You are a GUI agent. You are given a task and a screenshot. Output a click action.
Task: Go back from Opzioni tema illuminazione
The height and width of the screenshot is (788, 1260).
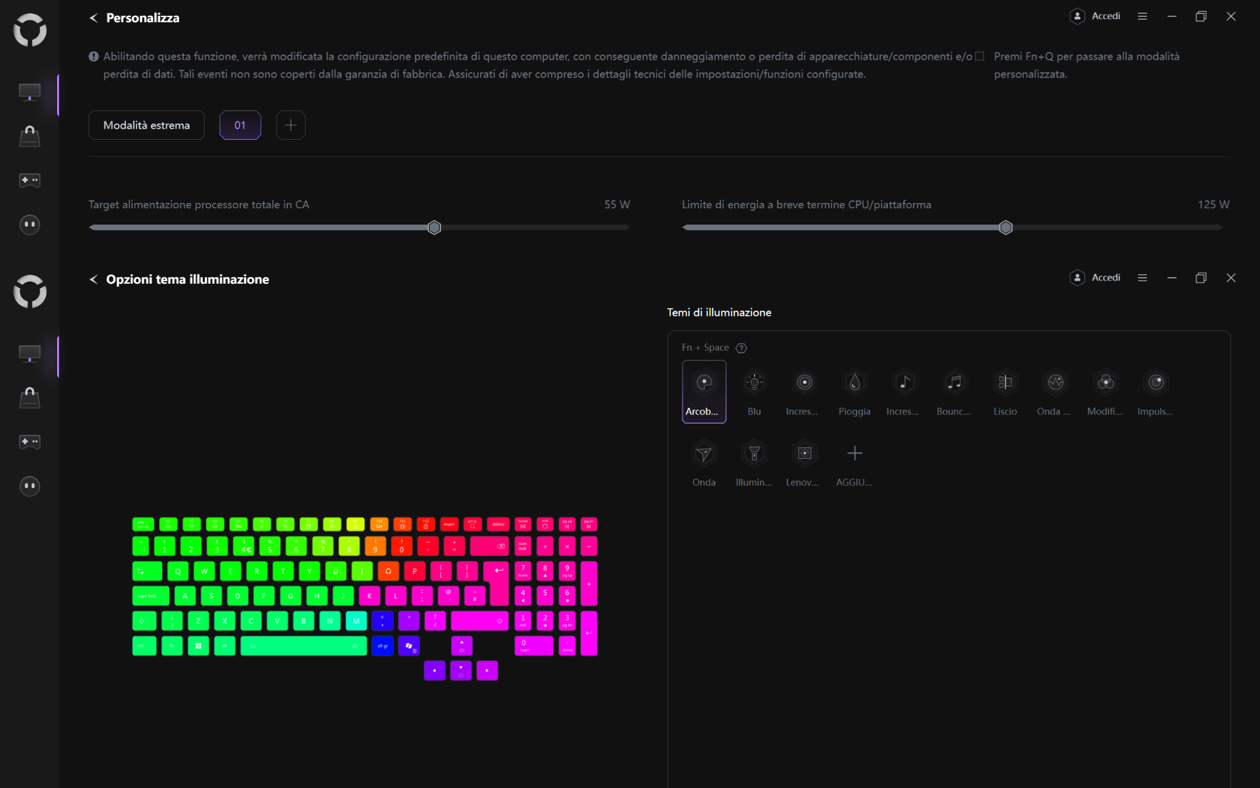click(x=93, y=279)
